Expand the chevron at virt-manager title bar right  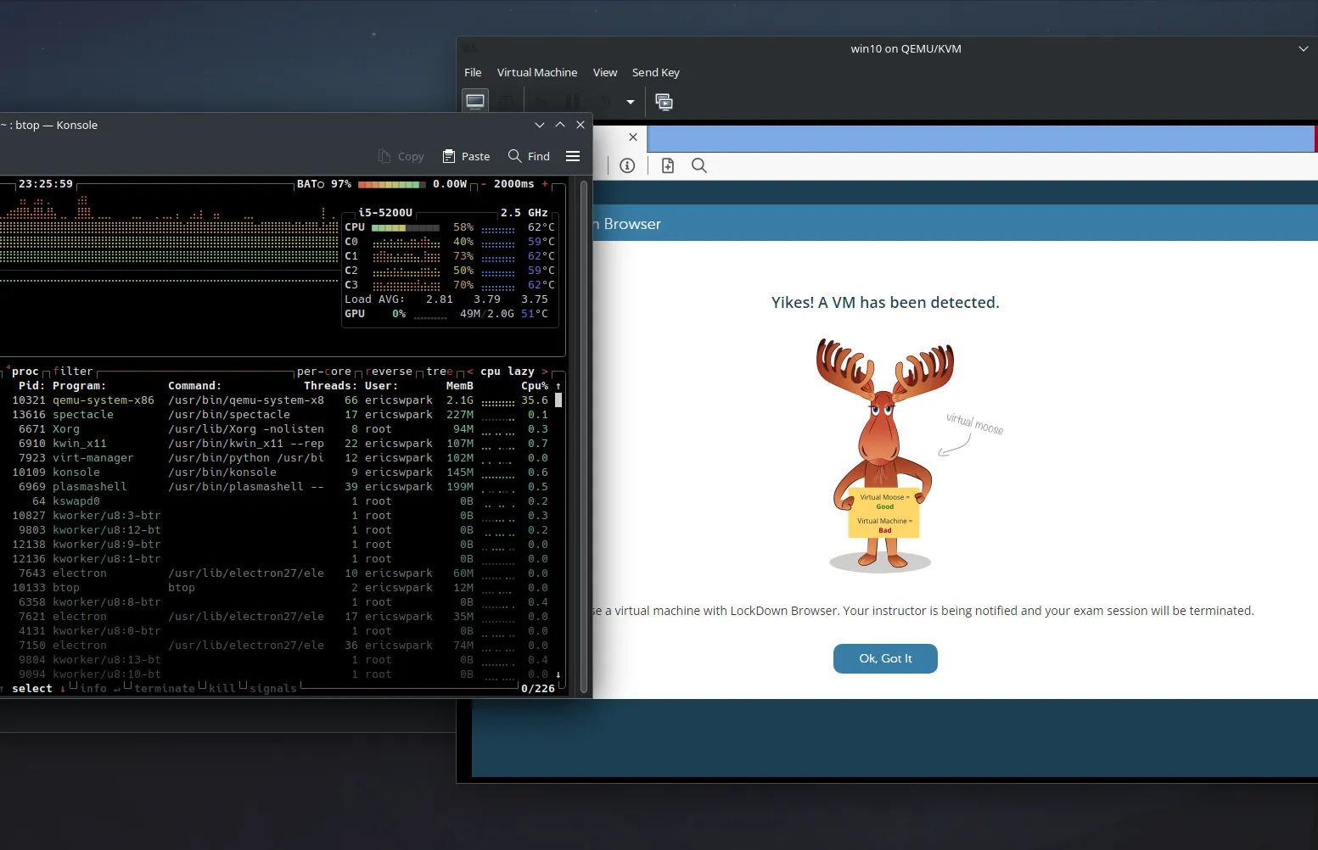[x=1304, y=48]
